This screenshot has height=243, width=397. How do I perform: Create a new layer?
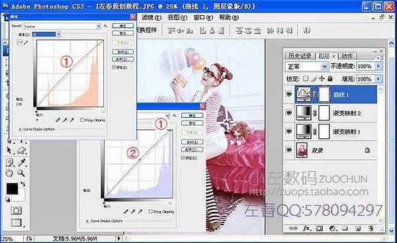pyautogui.click(x=358, y=228)
